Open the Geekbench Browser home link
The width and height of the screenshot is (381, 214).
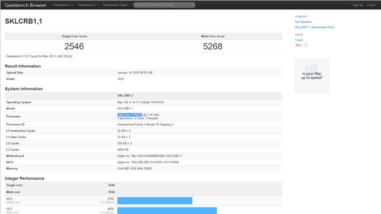tap(26, 5)
